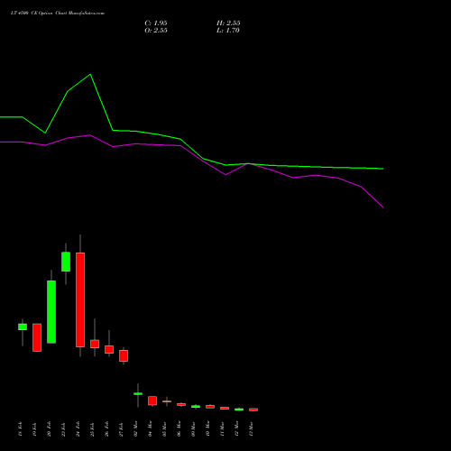
Task: Click the small green candle above 18 Feb
Action: click(23, 327)
